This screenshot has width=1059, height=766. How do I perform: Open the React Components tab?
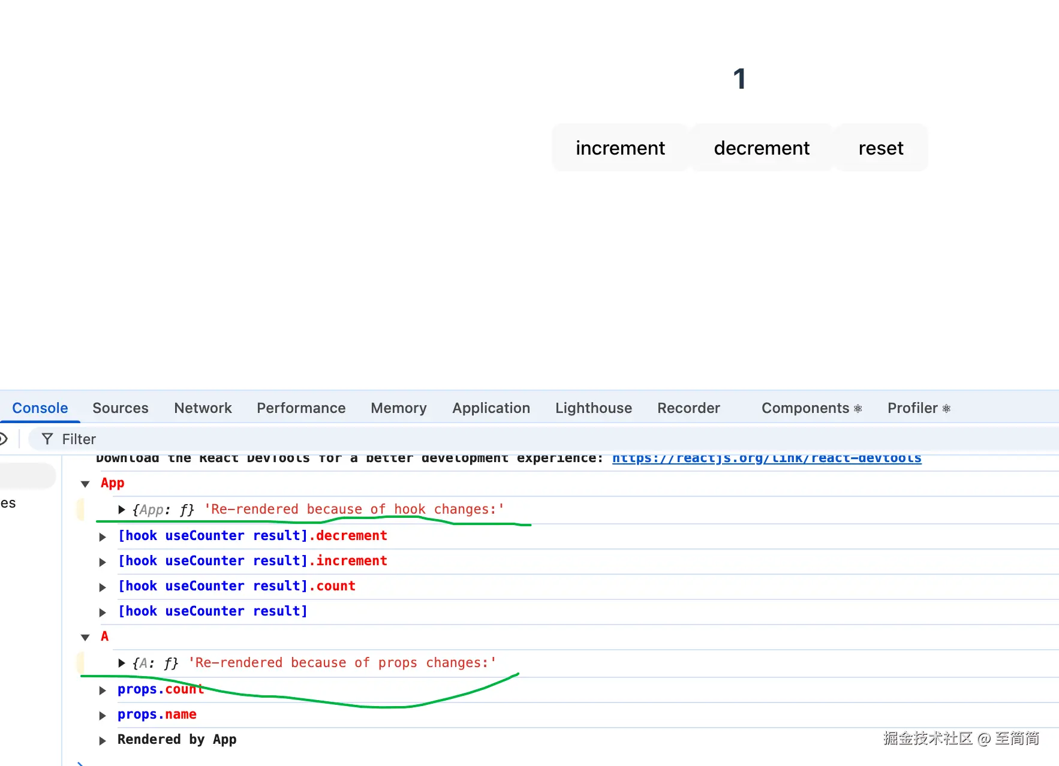point(812,408)
